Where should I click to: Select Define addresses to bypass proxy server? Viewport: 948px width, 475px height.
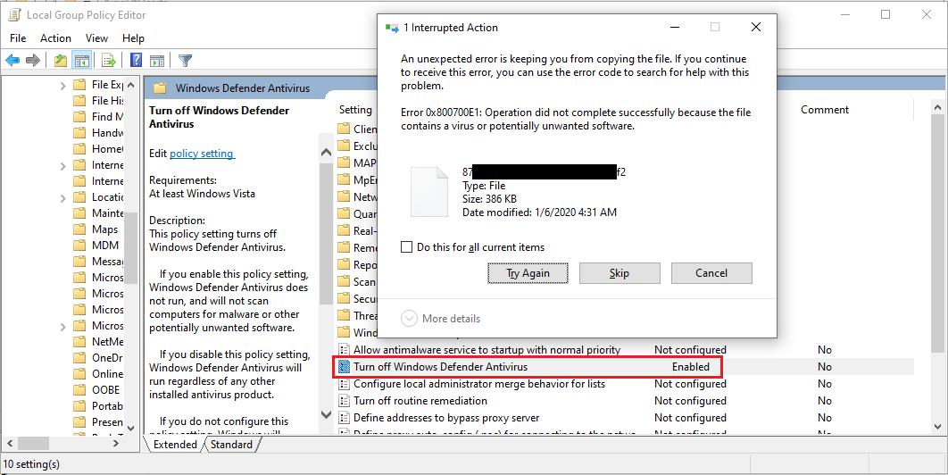pyautogui.click(x=446, y=418)
